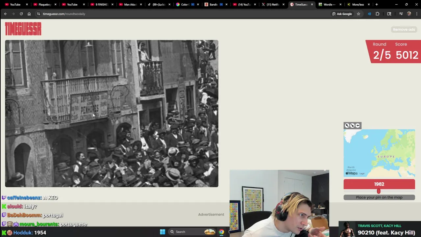Image resolution: width=421 pixels, height=237 pixels.
Task: Switch to the Man Attack tab
Action: (x=130, y=5)
